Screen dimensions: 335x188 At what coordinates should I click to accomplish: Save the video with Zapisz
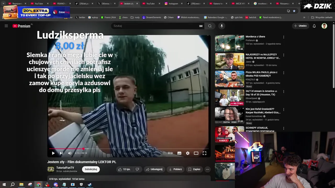[194, 169]
